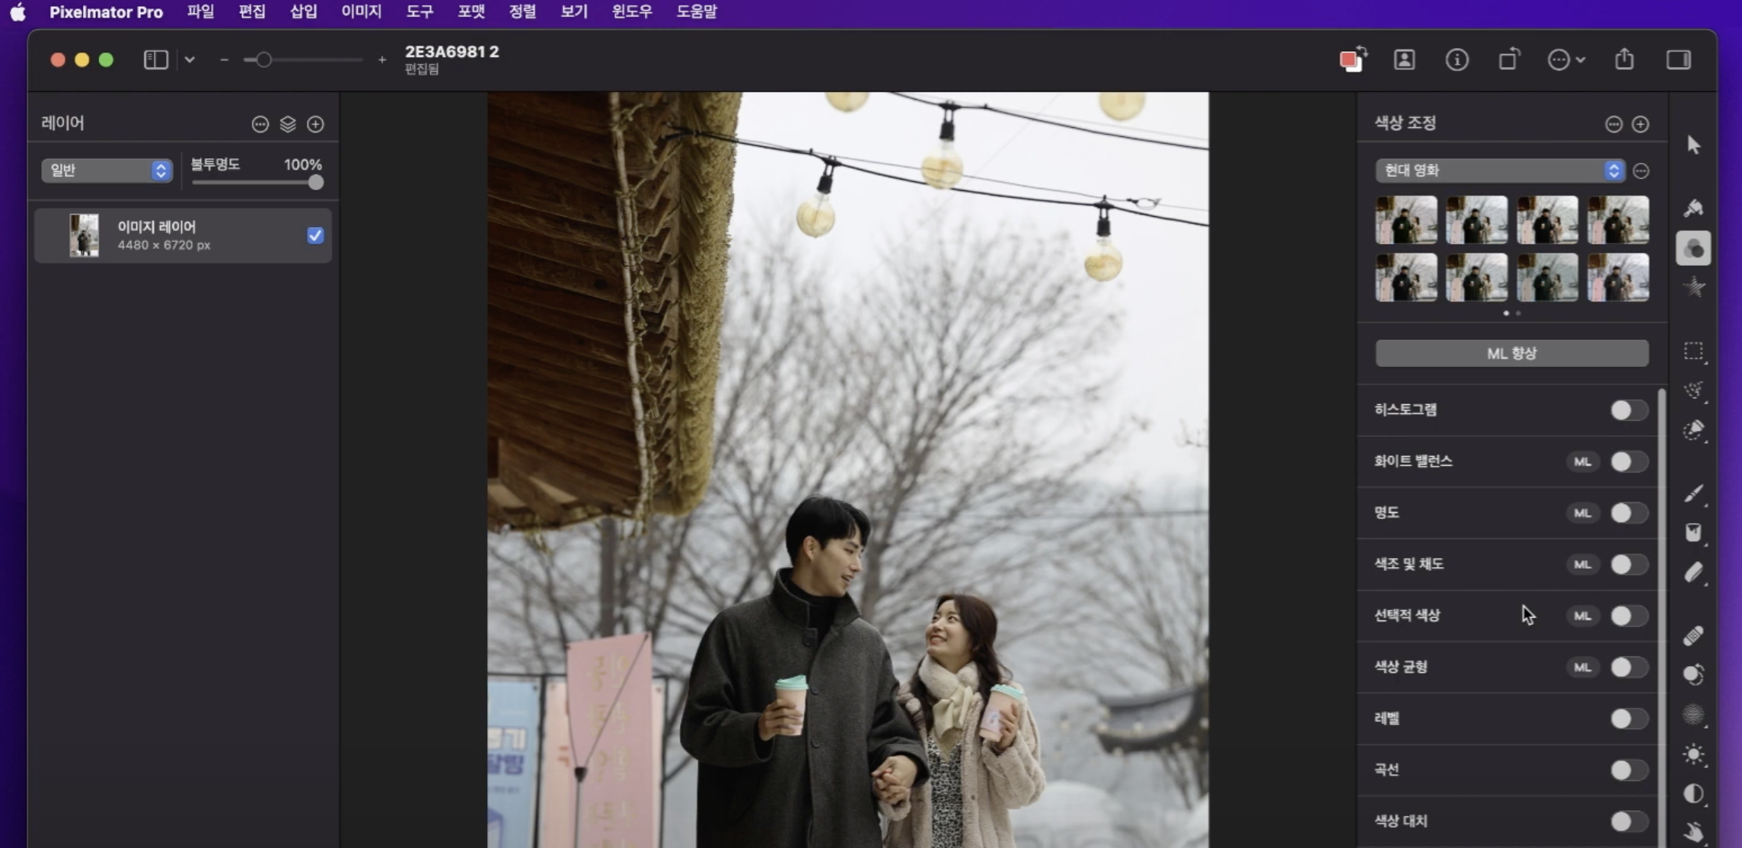This screenshot has height=848, width=1742.
Task: Click the Crop/rotate icon in toolbar
Action: tap(1509, 59)
